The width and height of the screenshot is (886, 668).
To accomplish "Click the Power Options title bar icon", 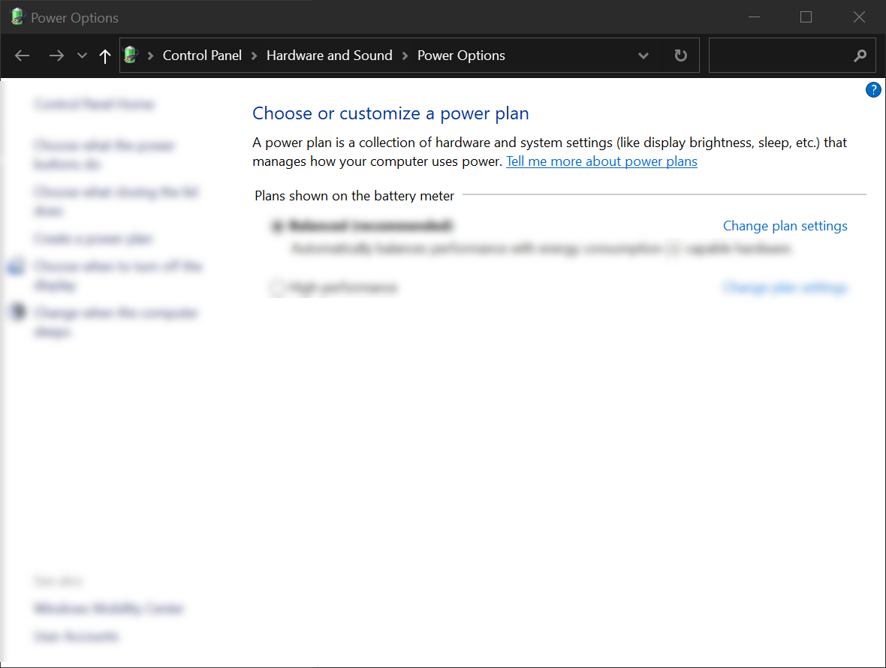I will (x=17, y=17).
